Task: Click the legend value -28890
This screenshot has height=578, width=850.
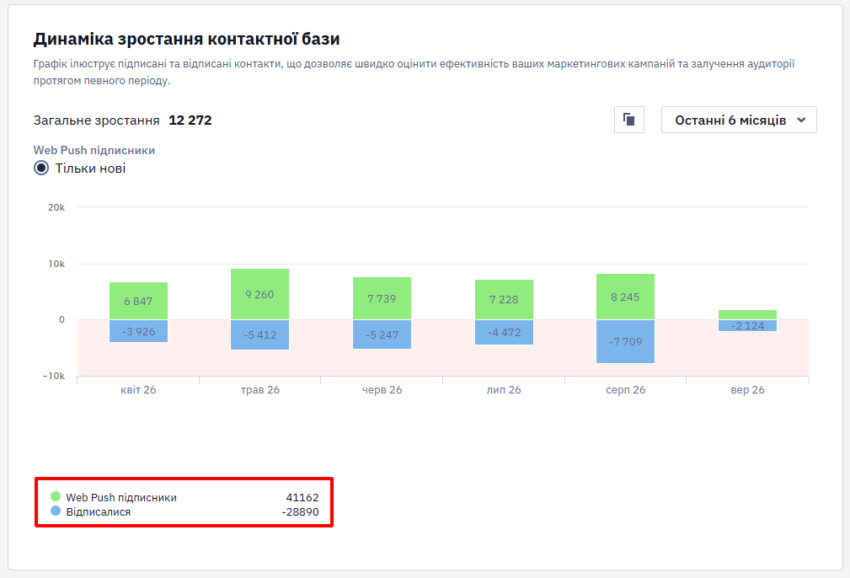Action: pyautogui.click(x=300, y=511)
